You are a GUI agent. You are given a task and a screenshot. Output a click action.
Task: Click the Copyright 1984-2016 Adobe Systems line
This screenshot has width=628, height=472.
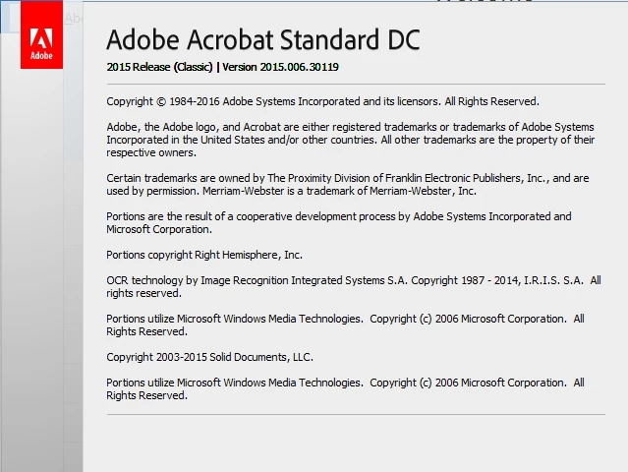pyautogui.click(x=322, y=101)
